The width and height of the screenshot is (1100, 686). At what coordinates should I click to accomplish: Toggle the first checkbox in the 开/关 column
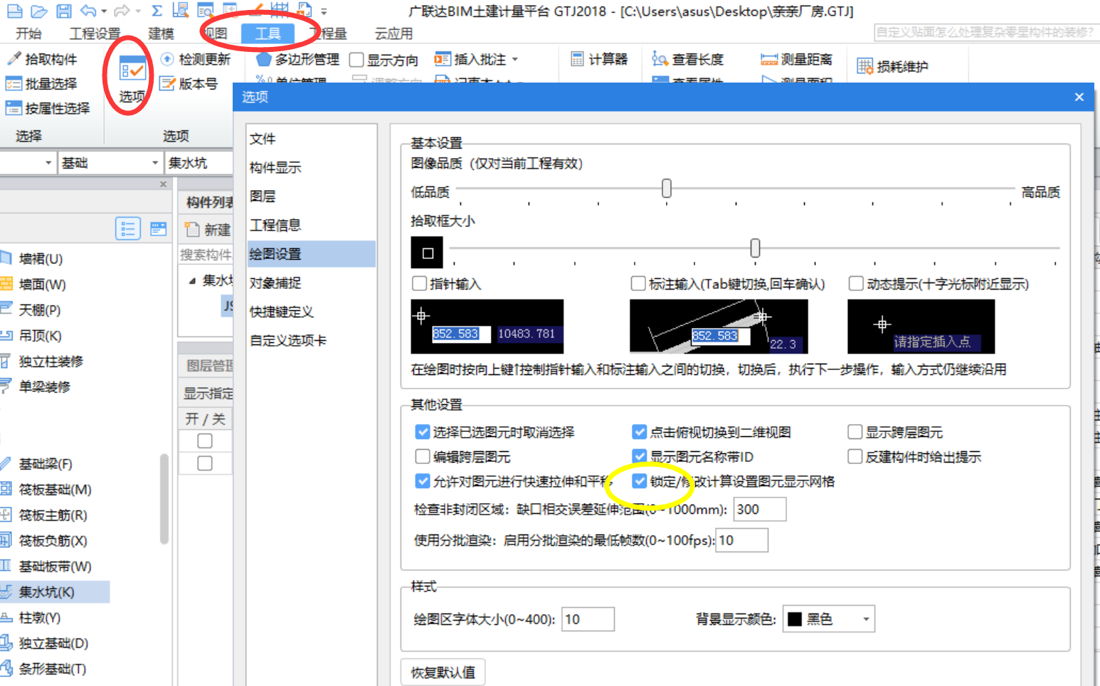coord(205,441)
